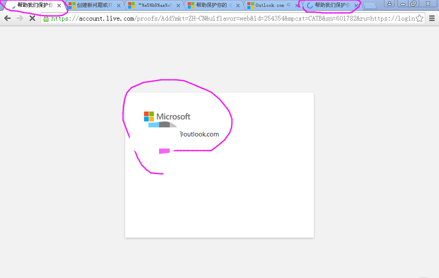This screenshot has height=278, width=439.
Task: Open a new browser tab
Action: (370, 5)
